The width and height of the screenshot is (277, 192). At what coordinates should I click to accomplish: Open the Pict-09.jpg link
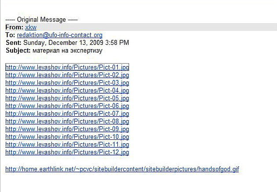(x=67, y=129)
